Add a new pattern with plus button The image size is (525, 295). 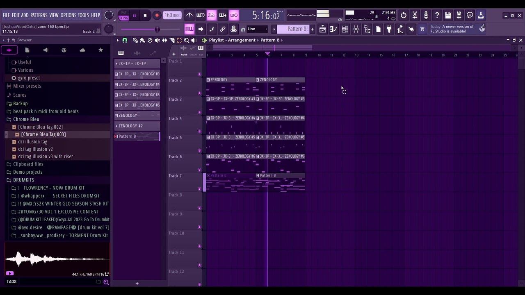point(312,29)
